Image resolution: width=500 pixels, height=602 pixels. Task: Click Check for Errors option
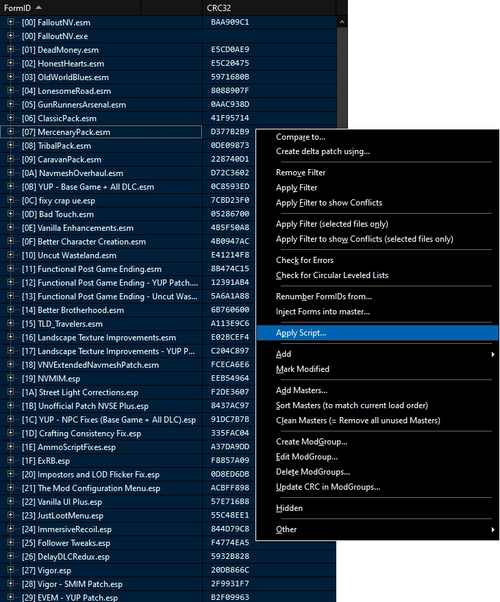pos(305,260)
